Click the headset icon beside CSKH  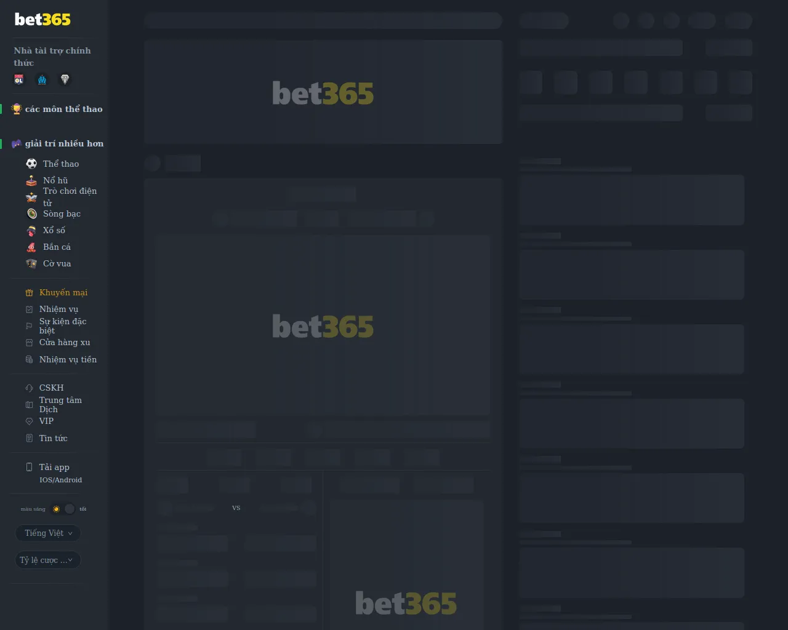(x=29, y=388)
